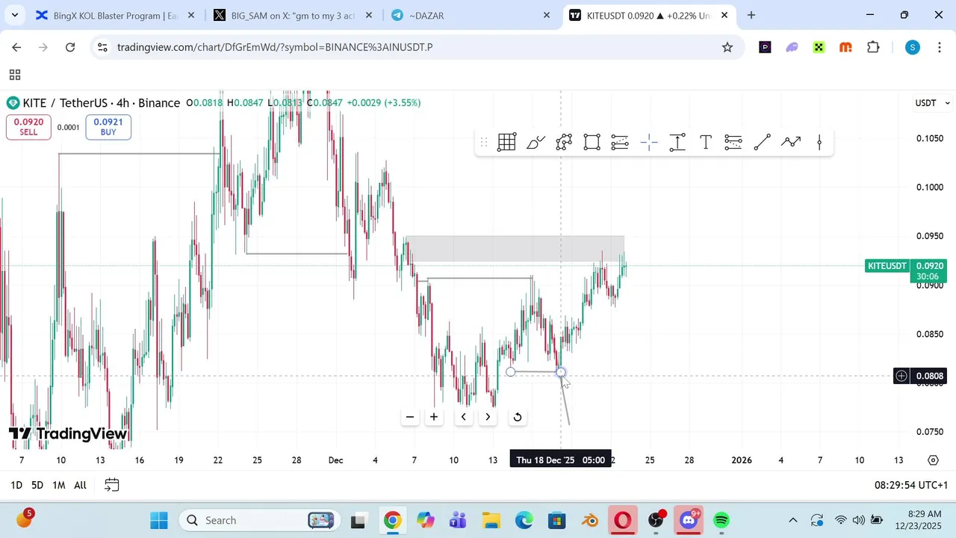This screenshot has height=538, width=956.
Task: Reset the chart view
Action: [x=518, y=417]
